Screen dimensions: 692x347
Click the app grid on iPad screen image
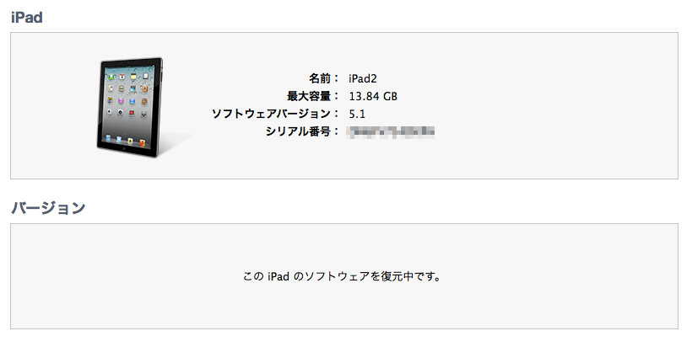(128, 96)
